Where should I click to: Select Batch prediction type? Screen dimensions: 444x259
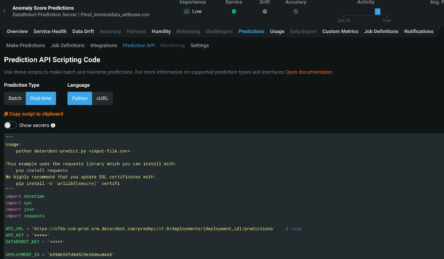15,98
